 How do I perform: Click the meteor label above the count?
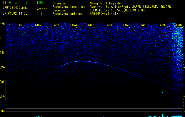(41, 9)
